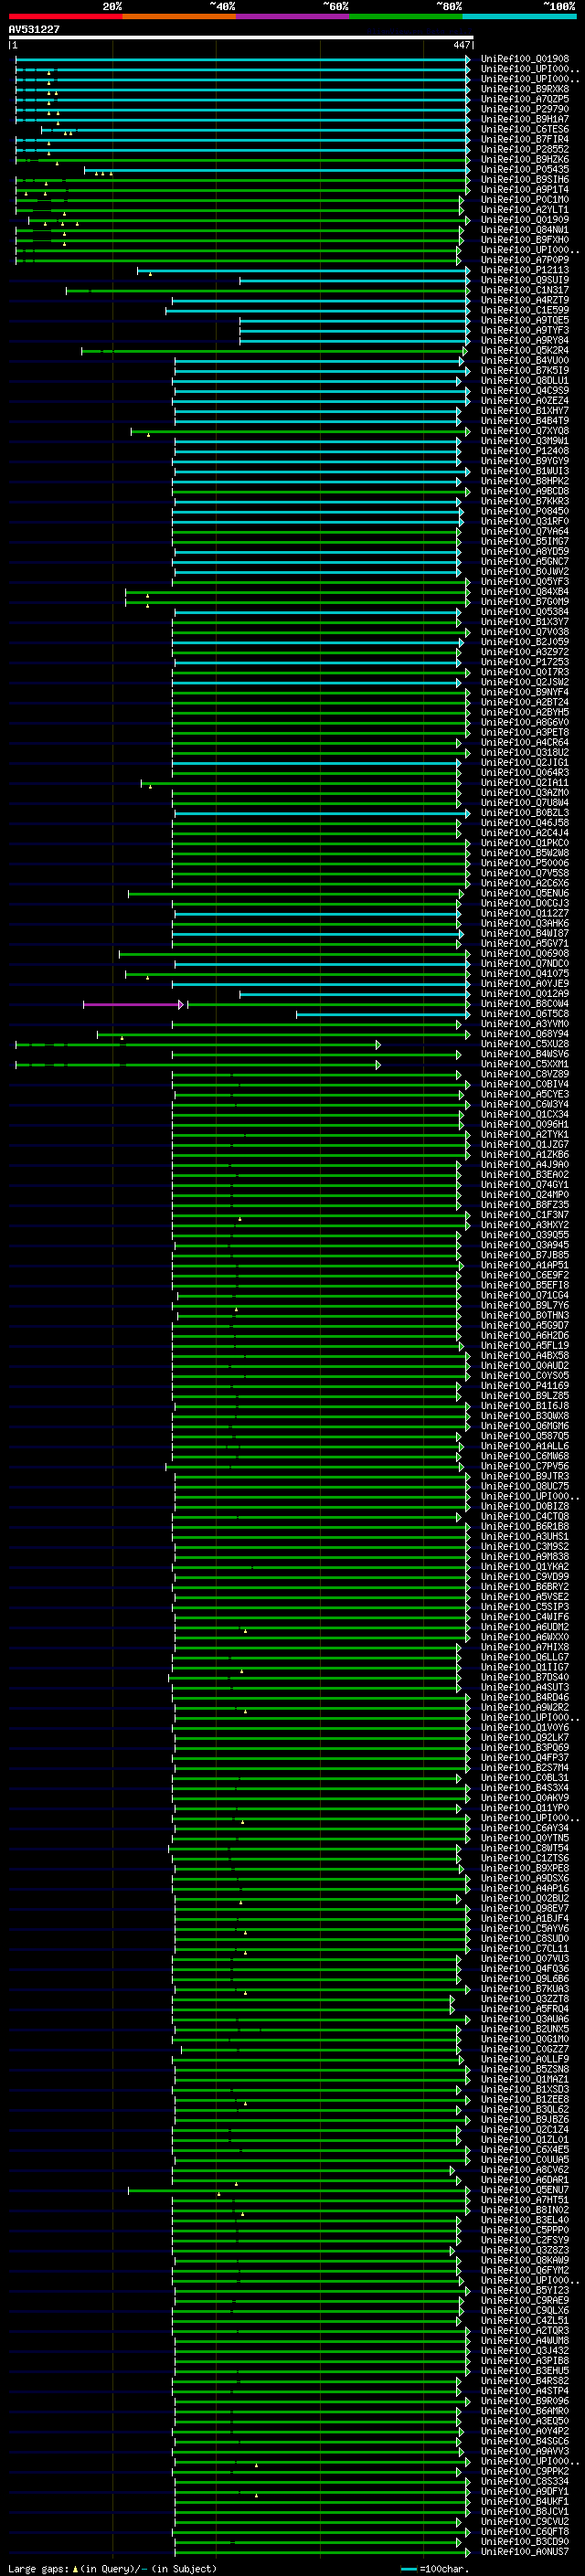Click the UniRef100_A2TQR3 label

point(524,2331)
